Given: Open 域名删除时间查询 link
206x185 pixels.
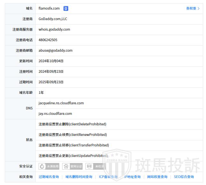Looking at the screenshot, I should coord(79,177).
